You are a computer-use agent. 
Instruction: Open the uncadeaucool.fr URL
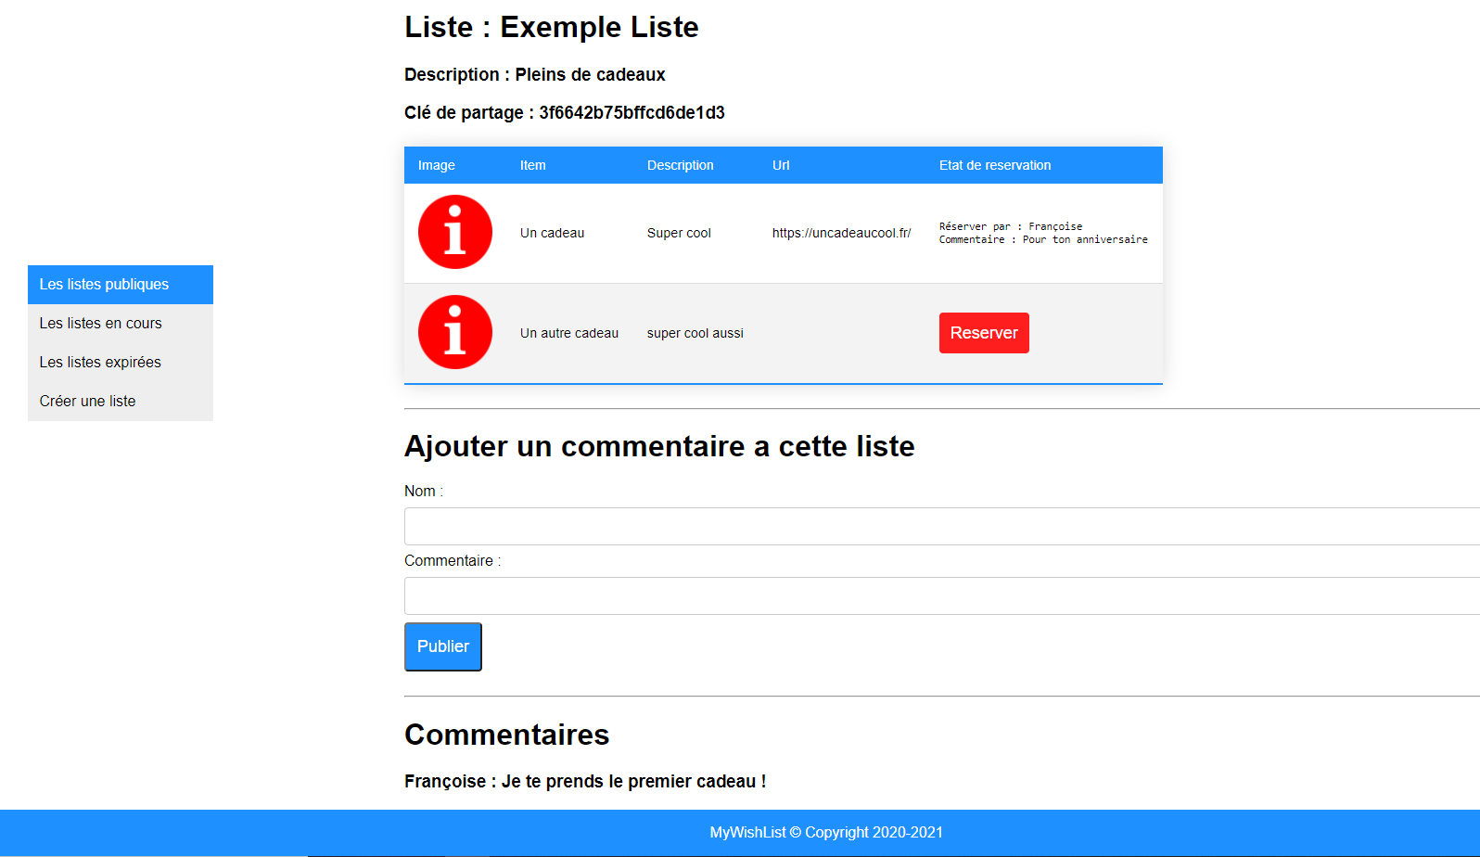(x=841, y=233)
